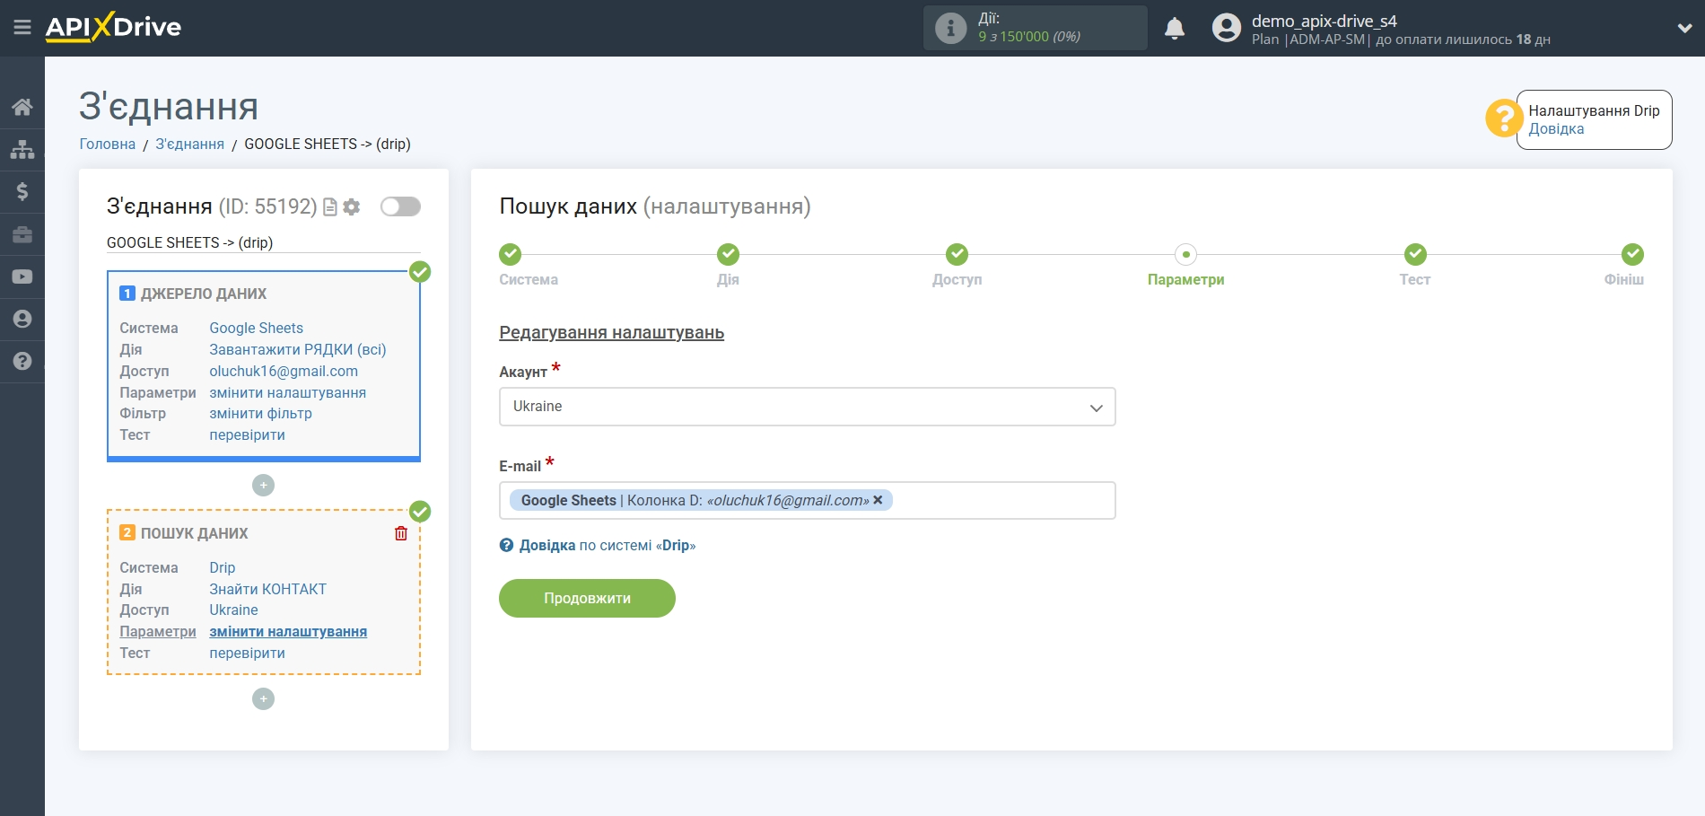The width and height of the screenshot is (1705, 816).
Task: Click the ApiX-Drive logo
Action: 113,27
